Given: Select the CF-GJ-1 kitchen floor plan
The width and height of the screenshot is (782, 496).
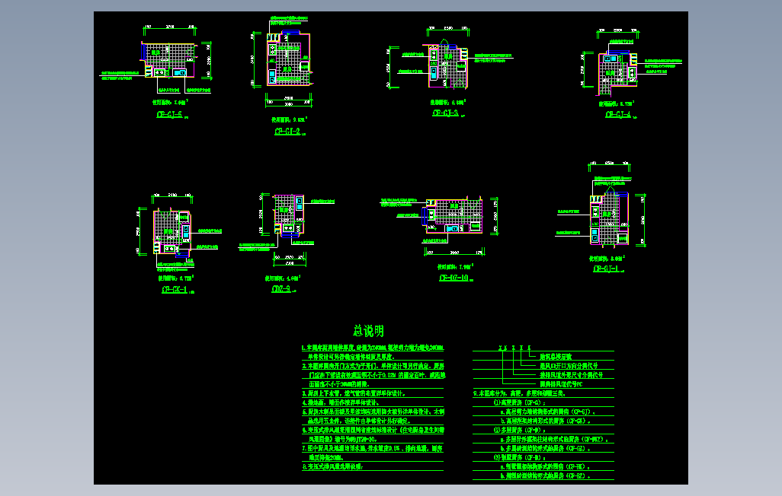Looking at the screenshot, I should click(x=609, y=218).
